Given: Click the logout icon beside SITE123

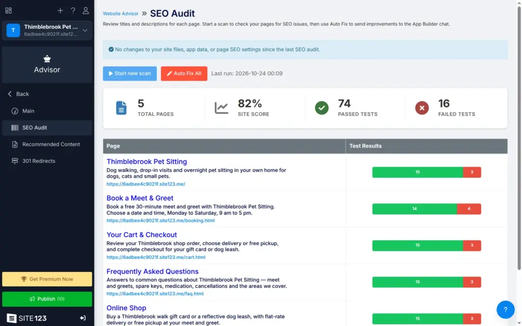Looking at the screenshot, I should [83, 318].
